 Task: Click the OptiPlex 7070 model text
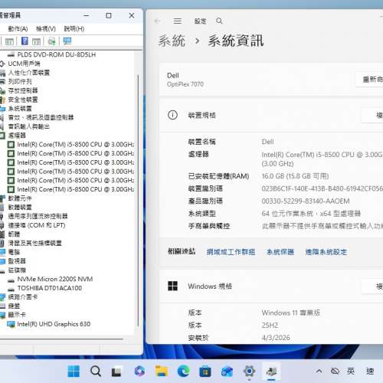pos(185,84)
